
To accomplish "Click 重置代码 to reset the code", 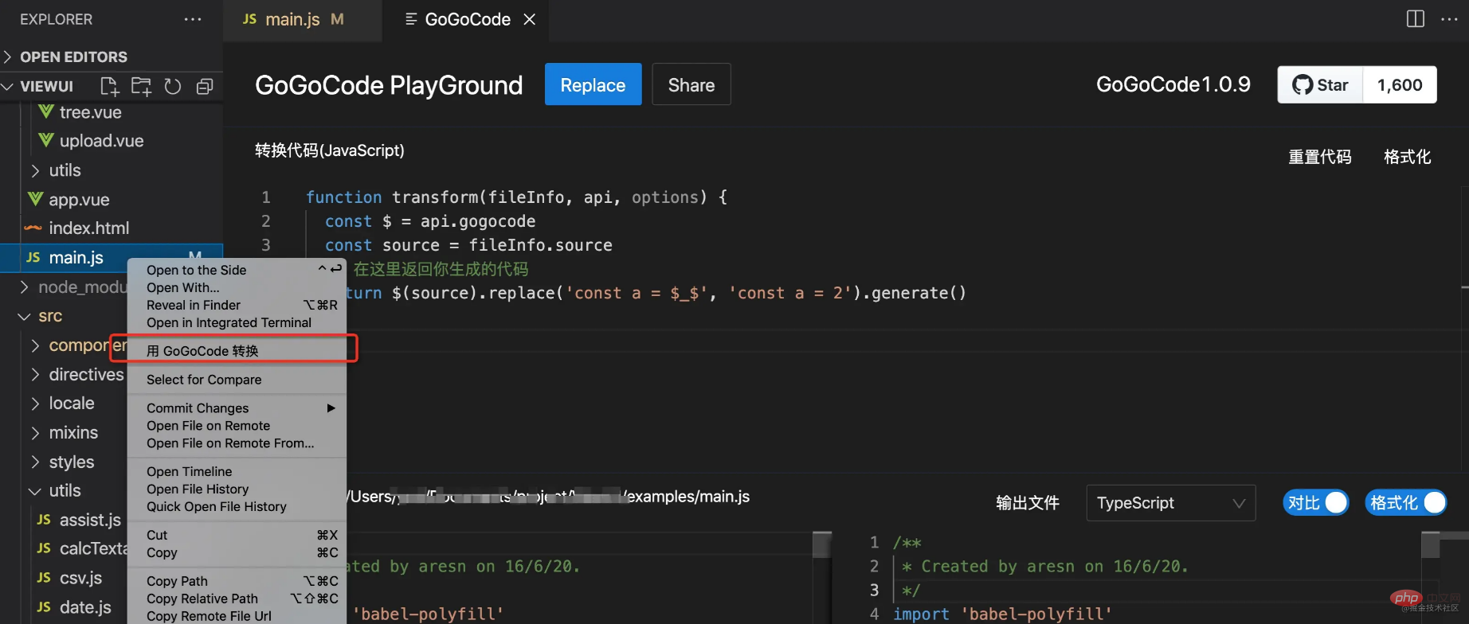I will pos(1319,157).
